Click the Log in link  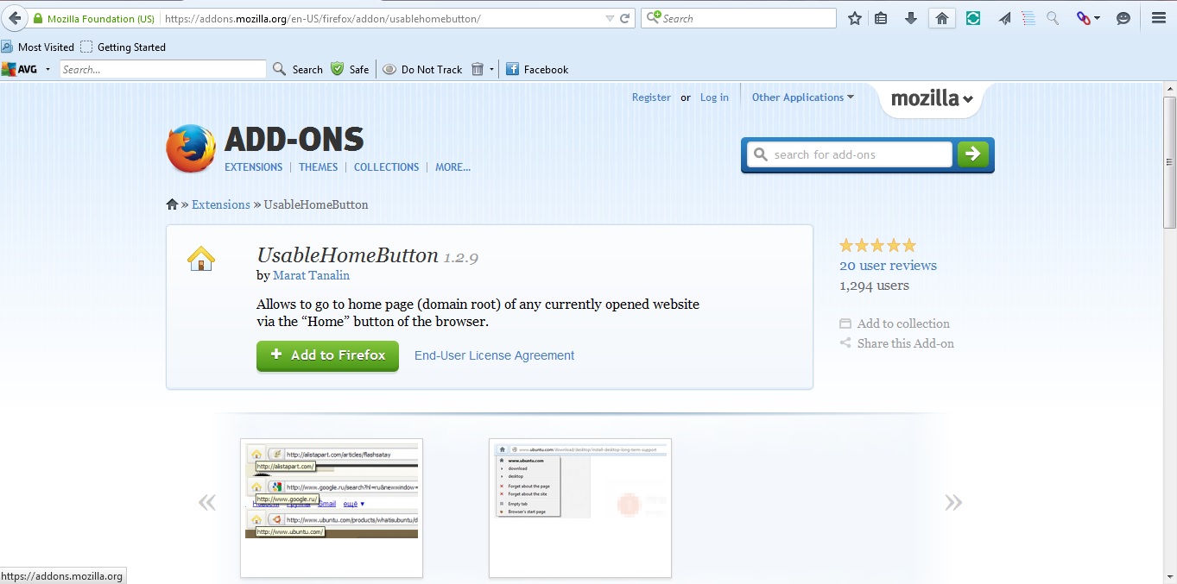(x=714, y=97)
